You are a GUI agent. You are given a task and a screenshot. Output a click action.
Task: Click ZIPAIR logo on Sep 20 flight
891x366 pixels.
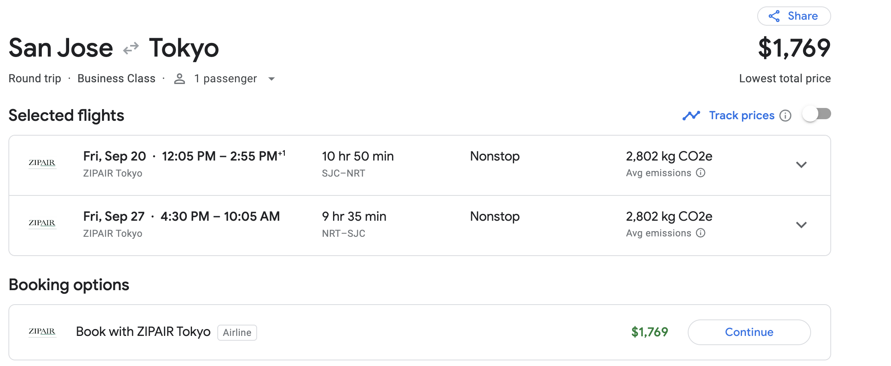click(42, 163)
